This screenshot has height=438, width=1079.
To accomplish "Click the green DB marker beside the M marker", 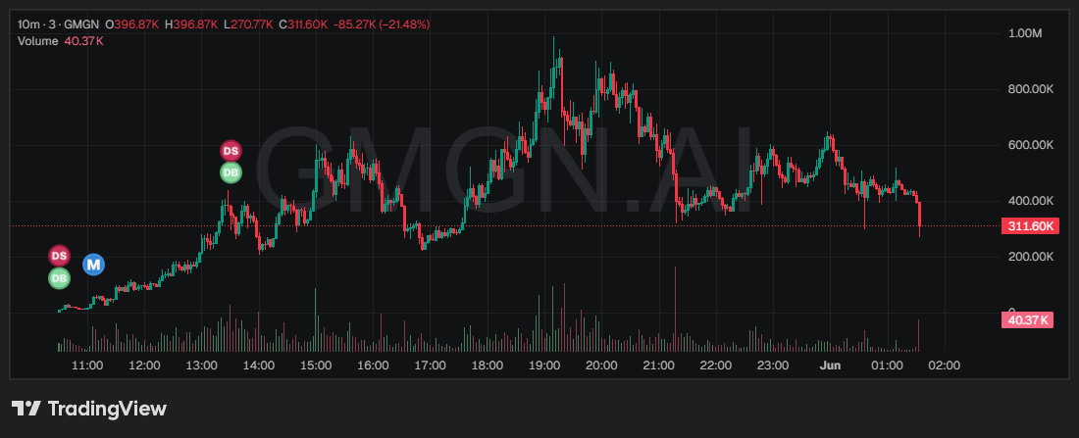I will pos(59,278).
